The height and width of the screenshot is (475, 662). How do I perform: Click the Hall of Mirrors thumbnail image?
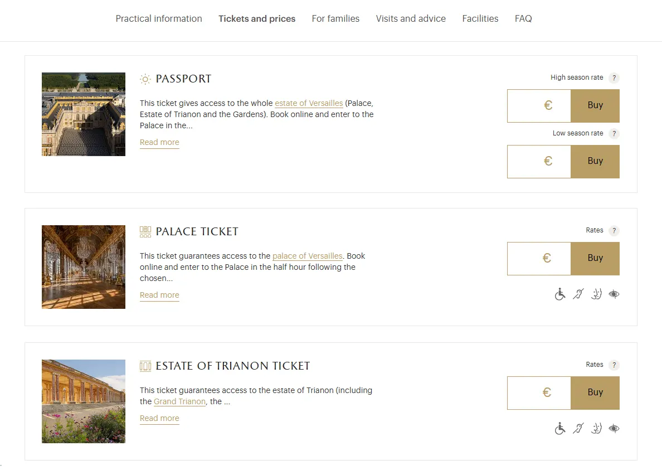pos(84,267)
